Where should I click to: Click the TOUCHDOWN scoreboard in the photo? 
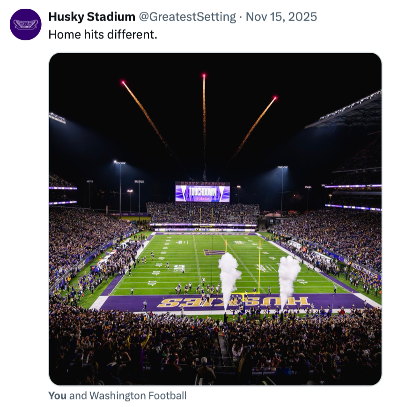click(x=203, y=192)
